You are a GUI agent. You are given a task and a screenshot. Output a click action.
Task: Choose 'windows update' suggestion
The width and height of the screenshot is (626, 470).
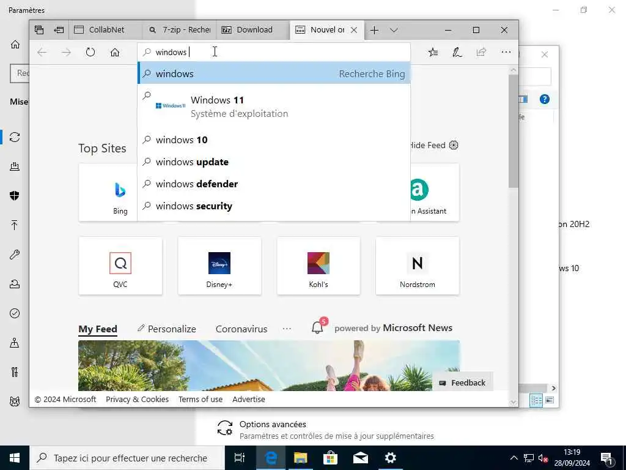click(274, 162)
